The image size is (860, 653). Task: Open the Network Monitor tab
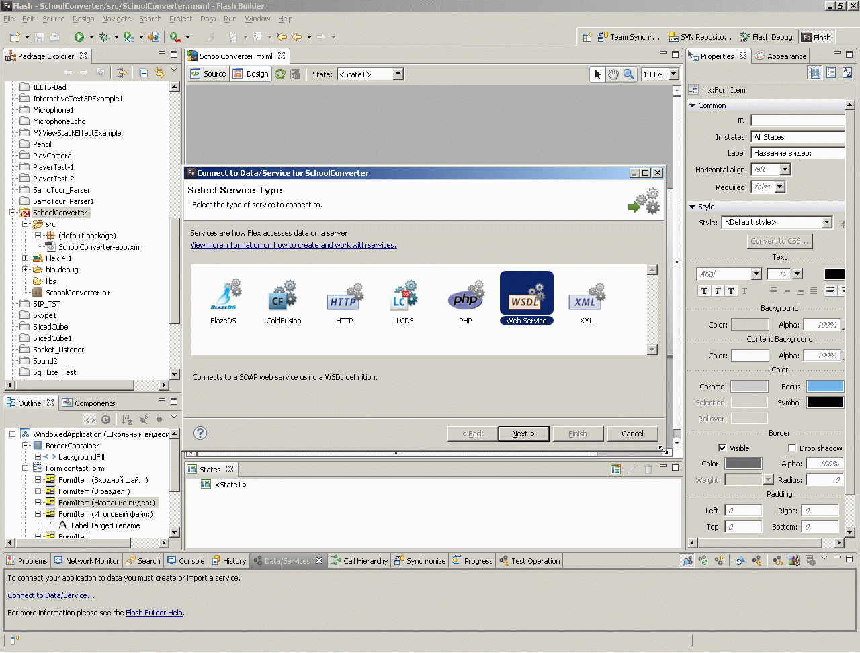[x=86, y=561]
